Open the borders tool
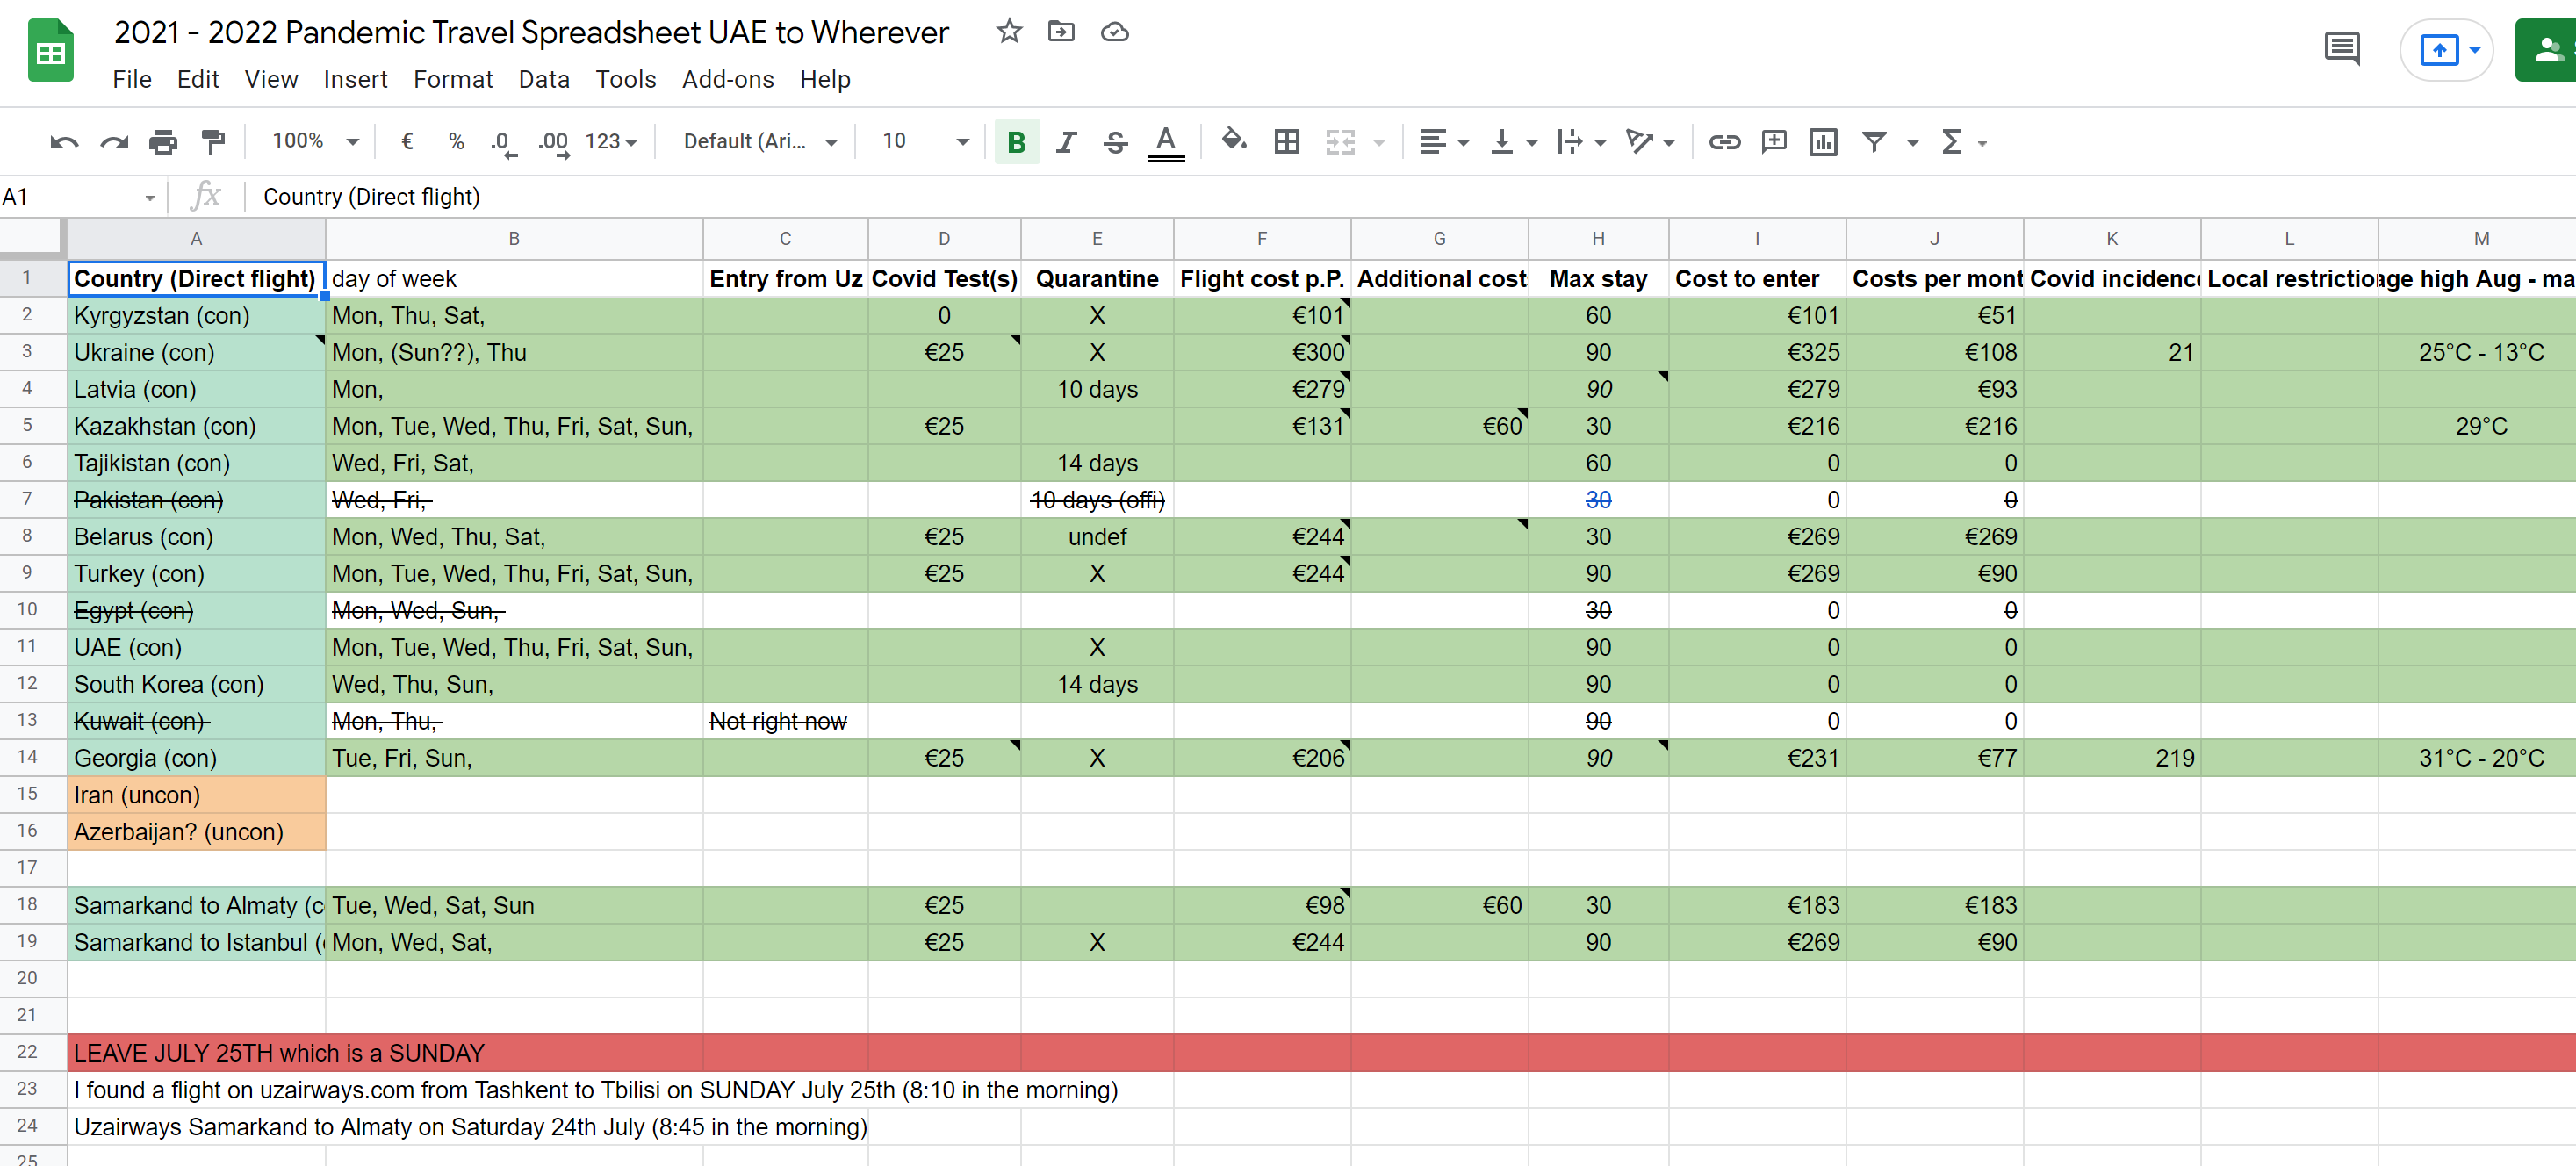The height and width of the screenshot is (1166, 2576). (x=1287, y=142)
